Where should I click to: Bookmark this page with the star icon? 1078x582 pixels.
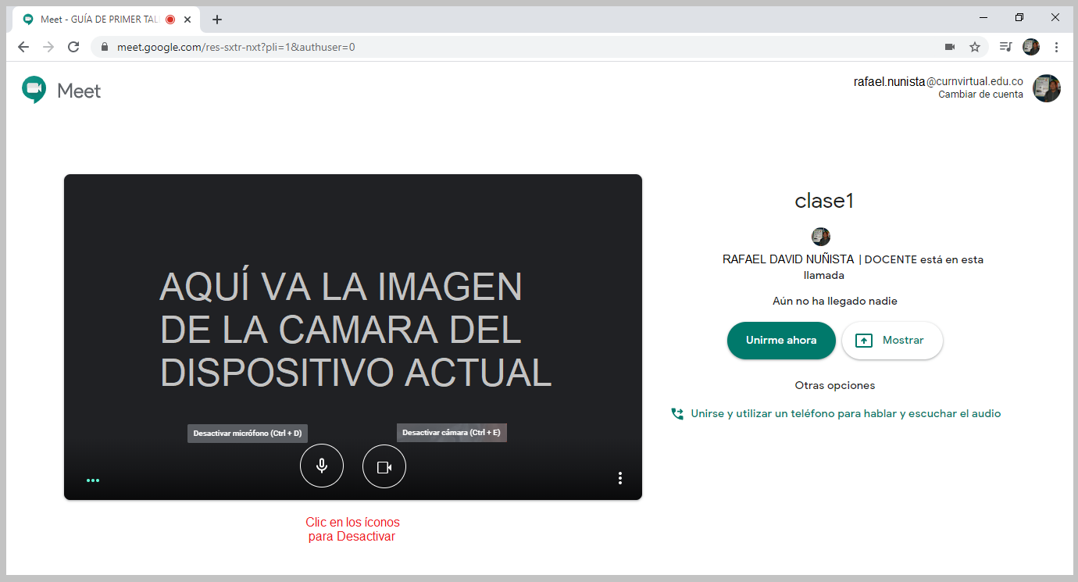click(975, 47)
